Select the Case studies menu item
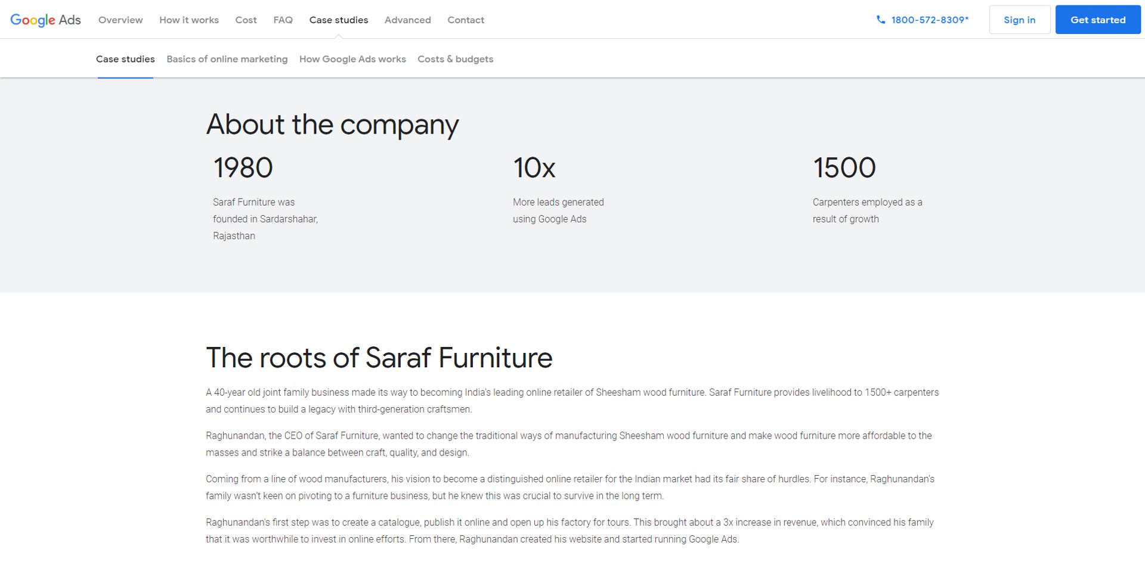Viewport: 1145px width, 583px height. click(x=338, y=20)
